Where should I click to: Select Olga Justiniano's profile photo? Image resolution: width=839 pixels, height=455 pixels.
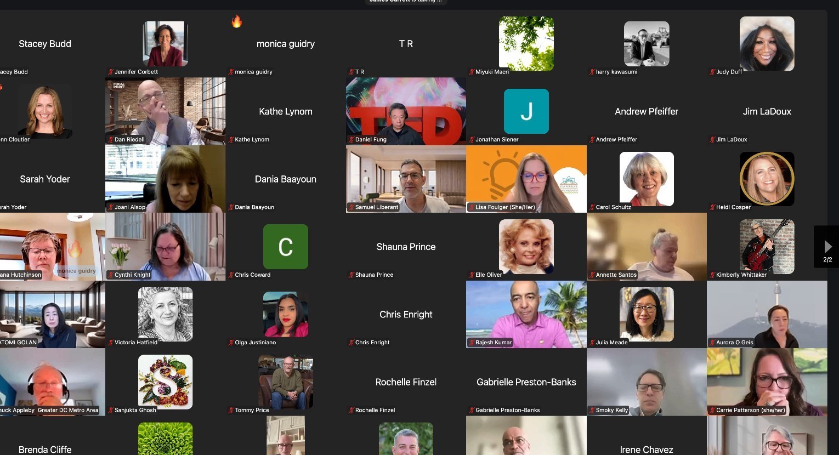[286, 314]
